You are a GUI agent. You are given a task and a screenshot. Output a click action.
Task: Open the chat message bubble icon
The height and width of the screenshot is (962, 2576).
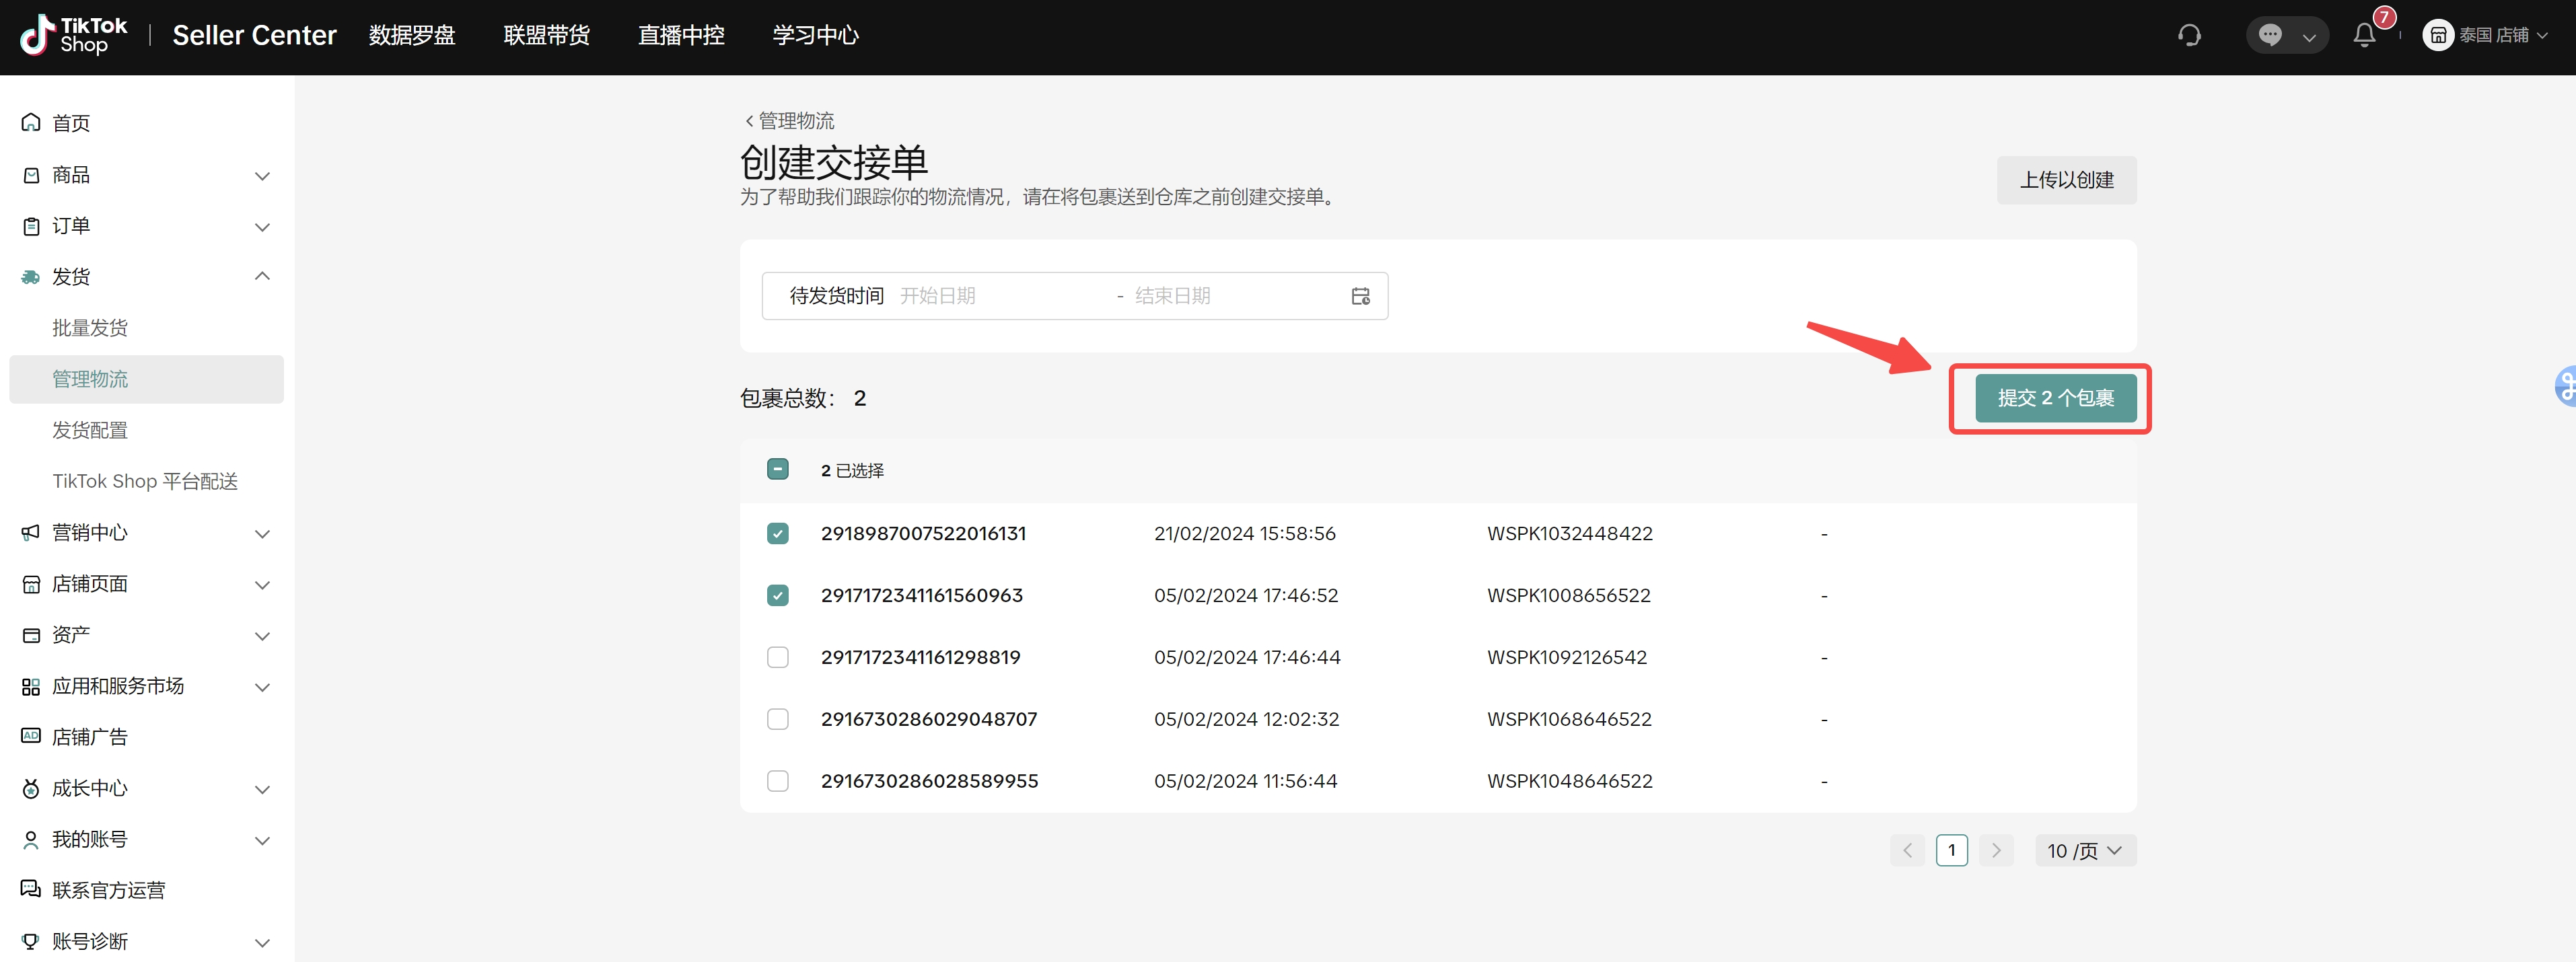coord(2270,36)
